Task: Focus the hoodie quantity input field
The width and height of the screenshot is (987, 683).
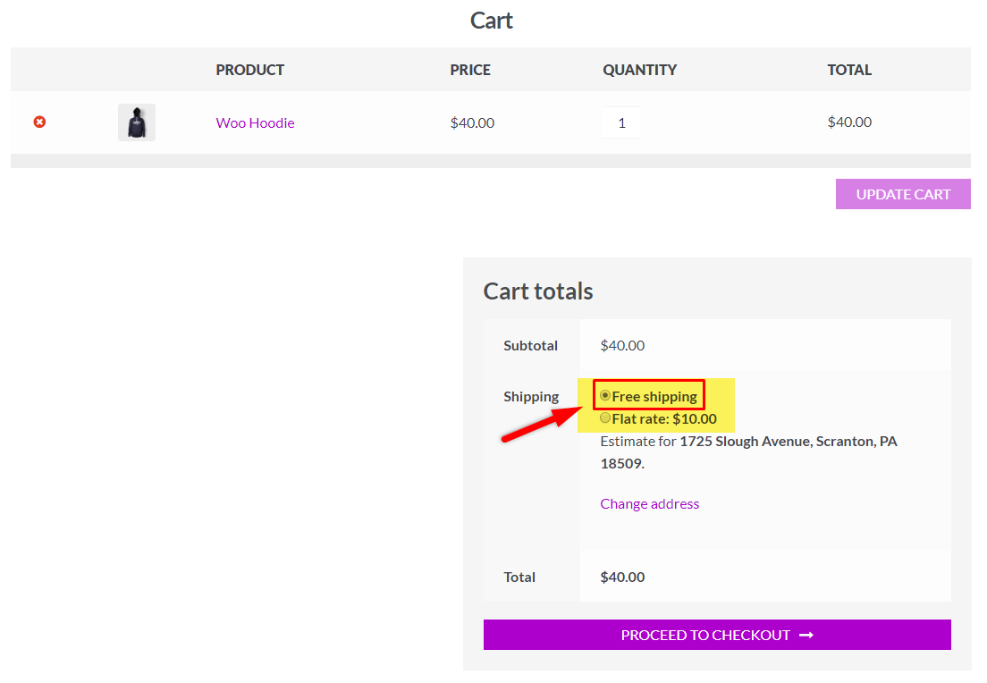Action: click(621, 122)
